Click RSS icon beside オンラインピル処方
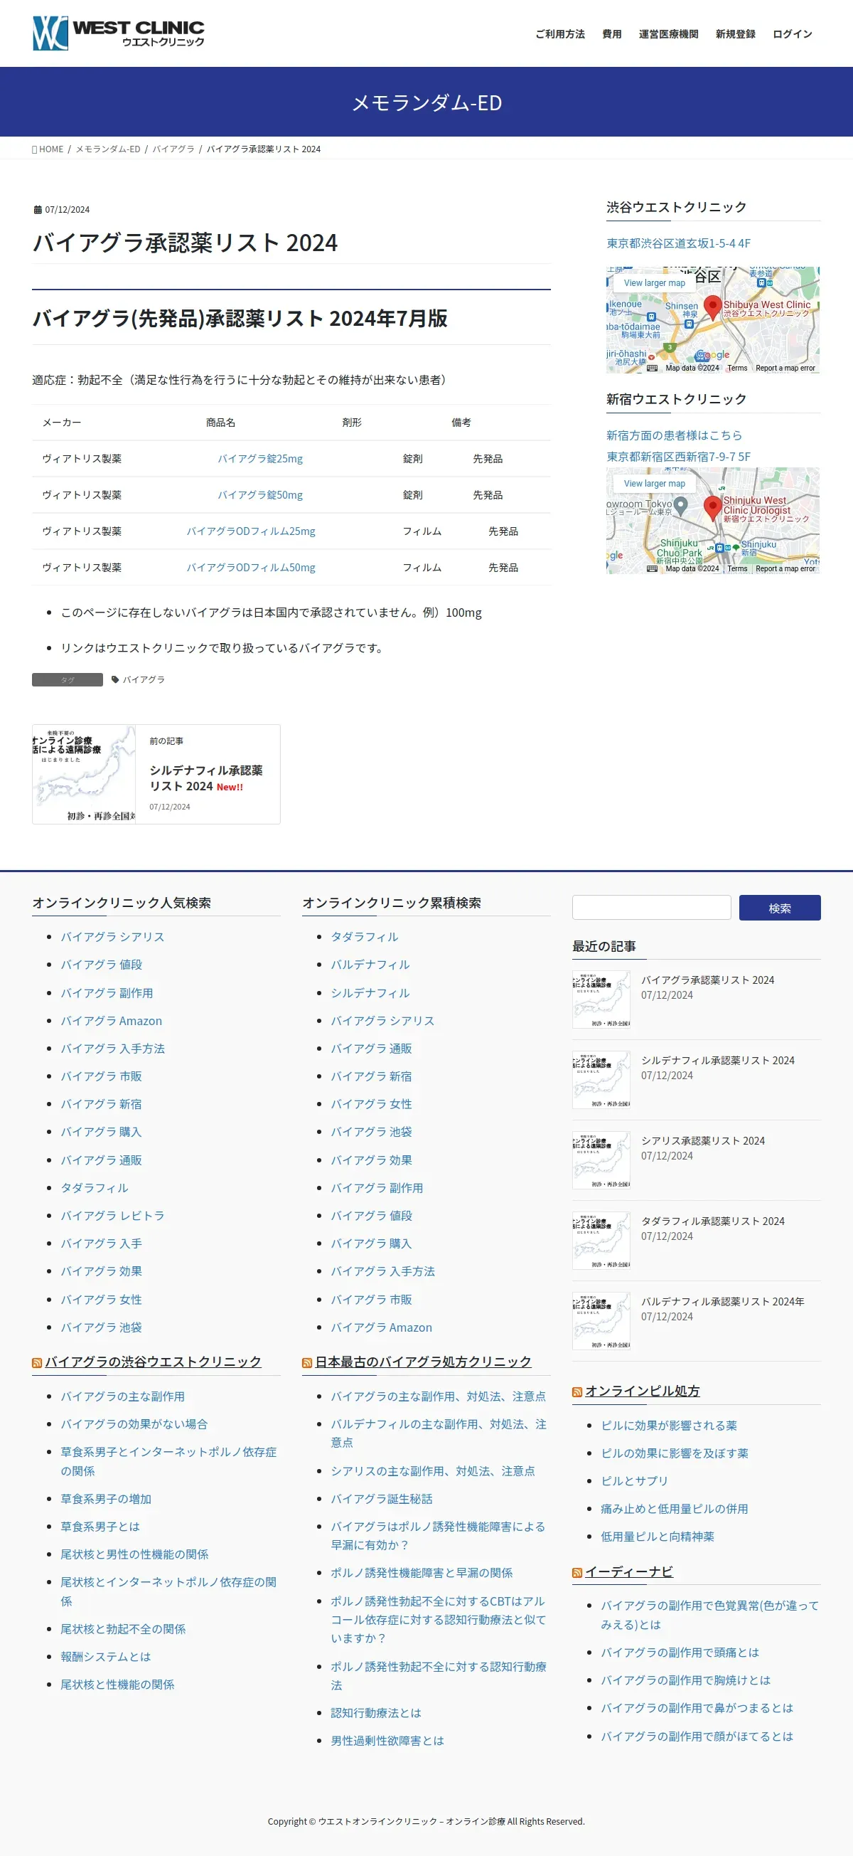Viewport: 853px width, 1856px height. 576,1392
